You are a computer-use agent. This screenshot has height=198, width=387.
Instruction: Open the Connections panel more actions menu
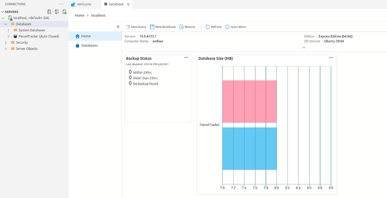[61, 4]
